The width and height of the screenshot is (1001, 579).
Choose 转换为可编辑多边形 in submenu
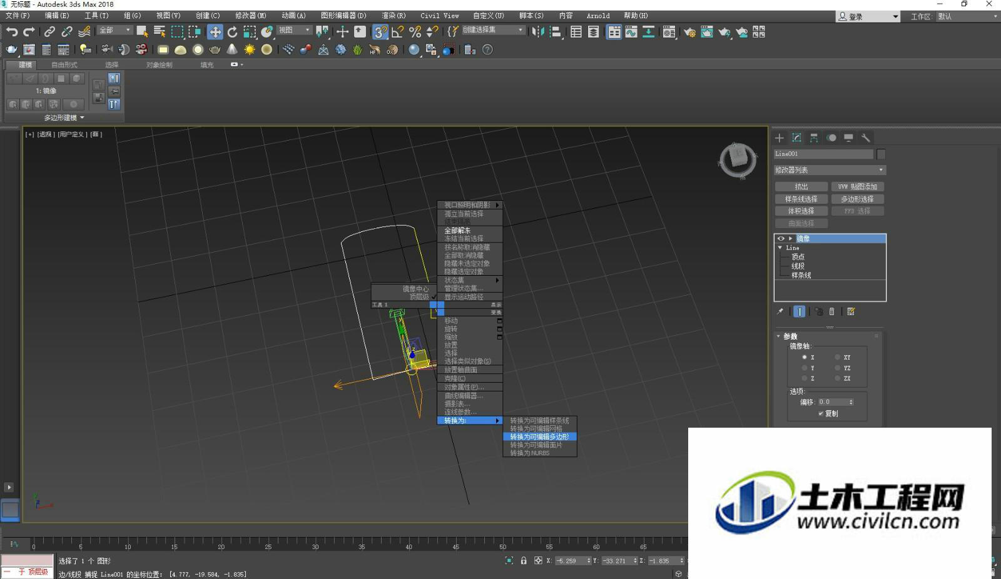pos(540,436)
